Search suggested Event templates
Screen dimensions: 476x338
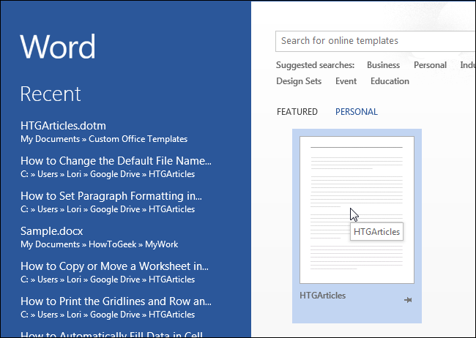click(346, 81)
